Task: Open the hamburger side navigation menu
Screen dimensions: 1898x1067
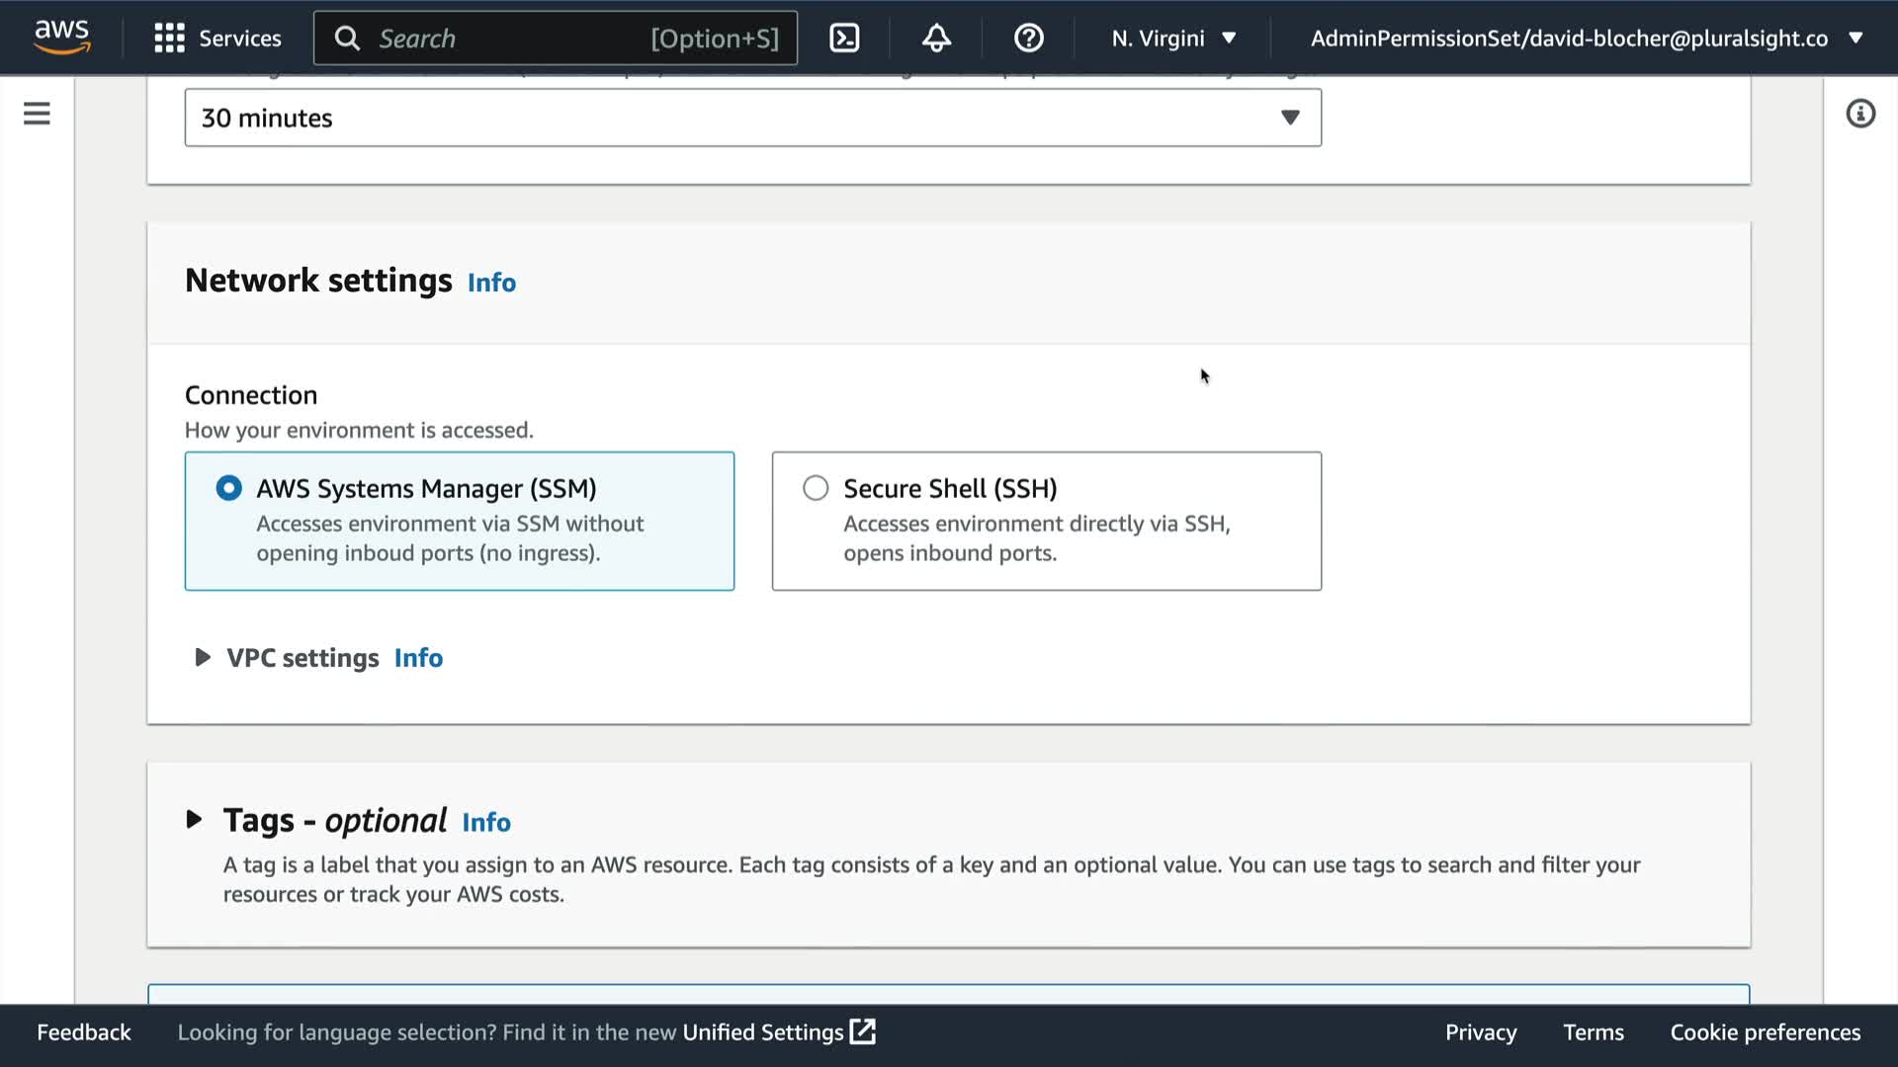Action: [37, 114]
